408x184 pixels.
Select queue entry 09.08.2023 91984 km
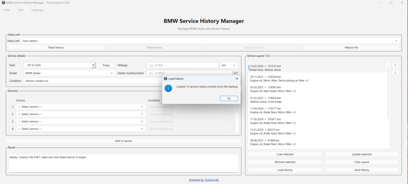(x=318, y=142)
